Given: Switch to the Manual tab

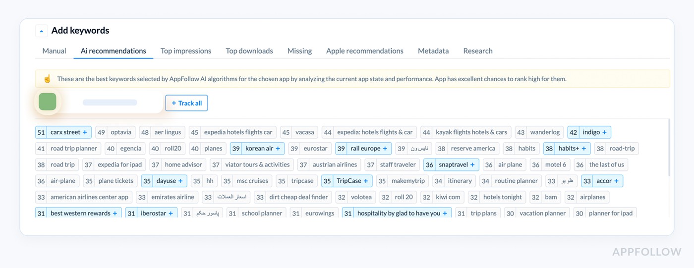Looking at the screenshot, I should tap(54, 51).
